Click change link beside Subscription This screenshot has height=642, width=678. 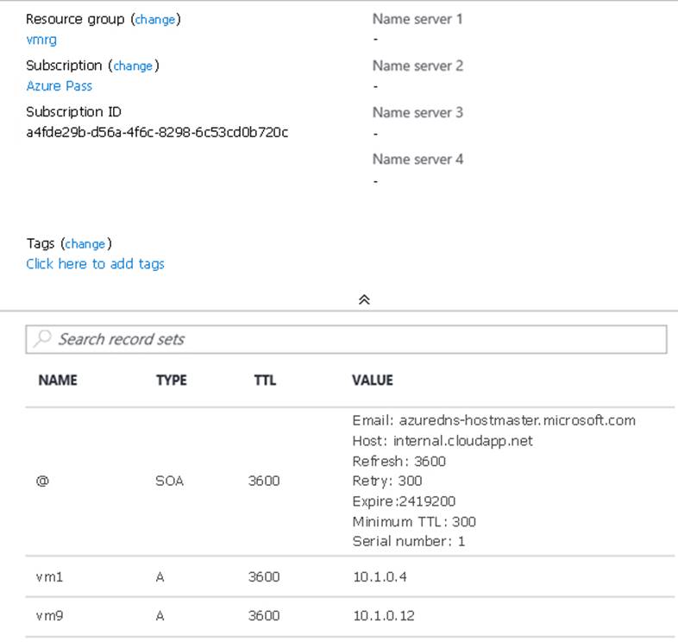[x=133, y=66]
